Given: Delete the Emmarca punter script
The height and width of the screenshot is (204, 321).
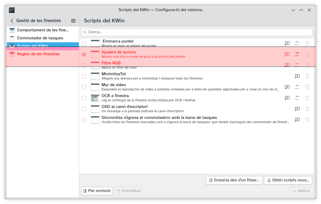Looking at the screenshot, I should coord(307,43).
